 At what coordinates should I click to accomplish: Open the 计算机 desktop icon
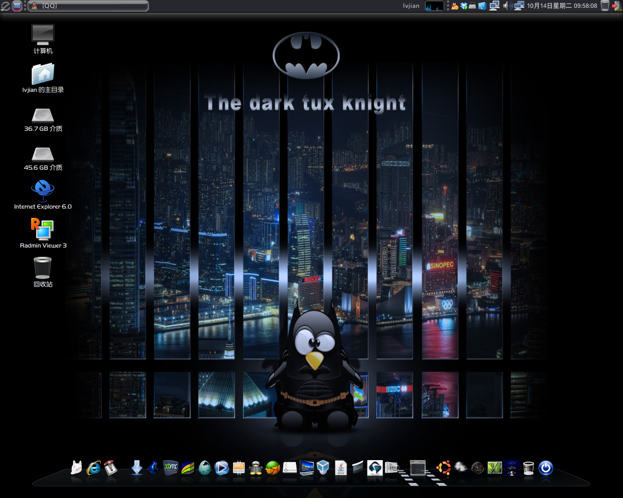(x=43, y=39)
